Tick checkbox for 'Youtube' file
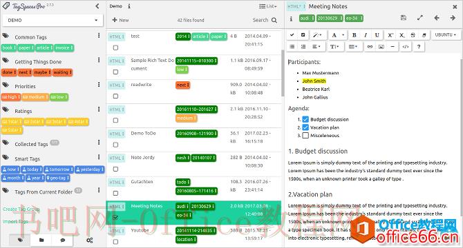 tap(116, 242)
